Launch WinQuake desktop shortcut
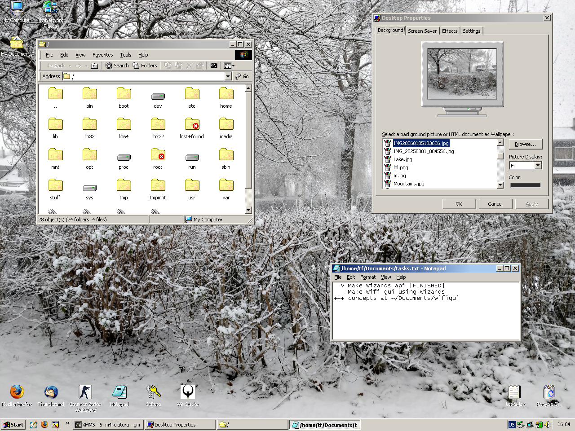This screenshot has height=431, width=575. tap(188, 396)
